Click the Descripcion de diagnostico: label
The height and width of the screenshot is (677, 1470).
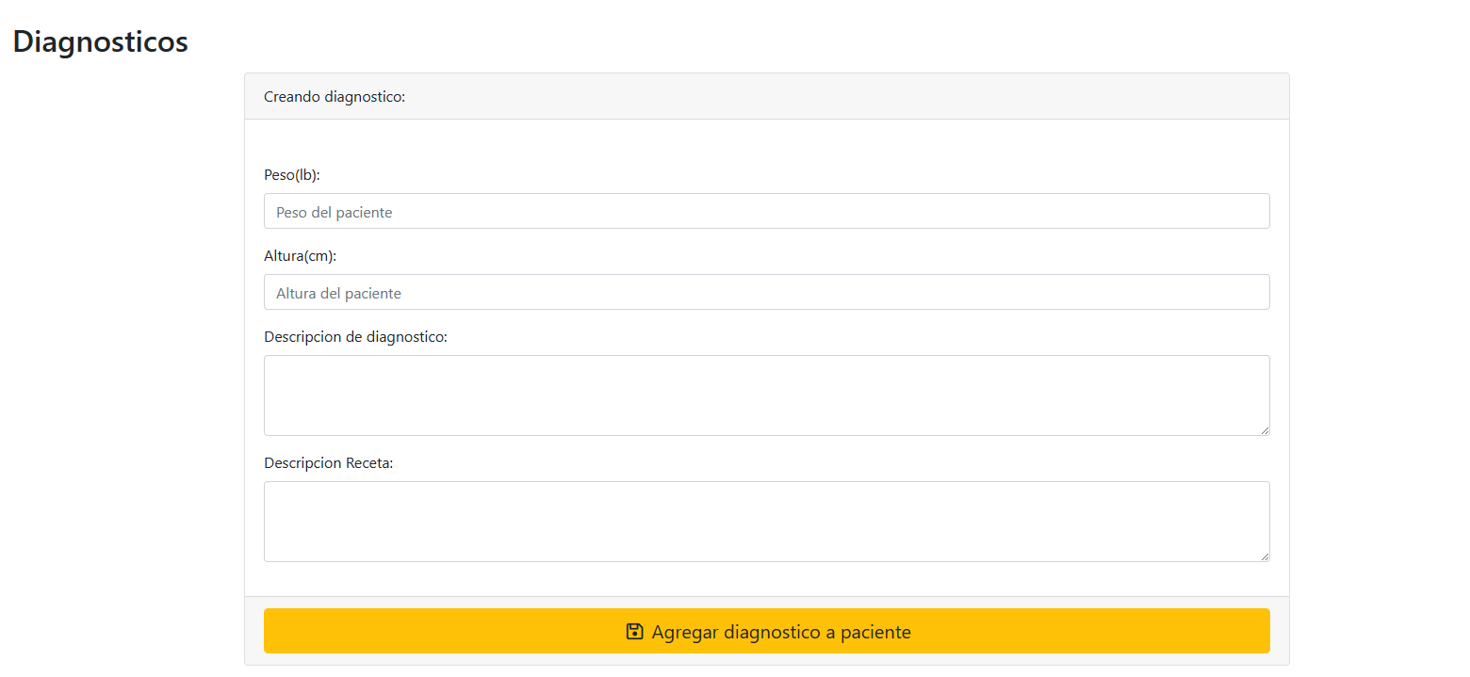pos(355,337)
